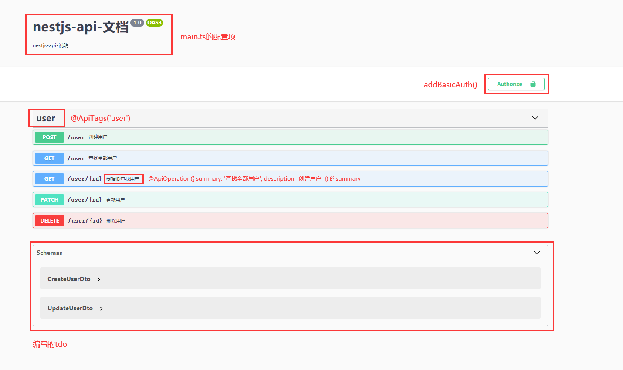Screen dimensions: 623x370
Task: Click the /user path in POST row
Action: (x=76, y=137)
